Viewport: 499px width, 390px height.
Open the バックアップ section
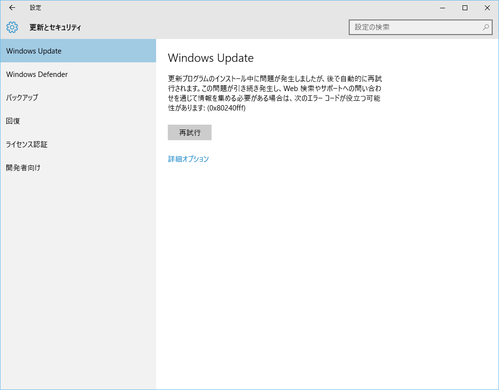pos(78,97)
